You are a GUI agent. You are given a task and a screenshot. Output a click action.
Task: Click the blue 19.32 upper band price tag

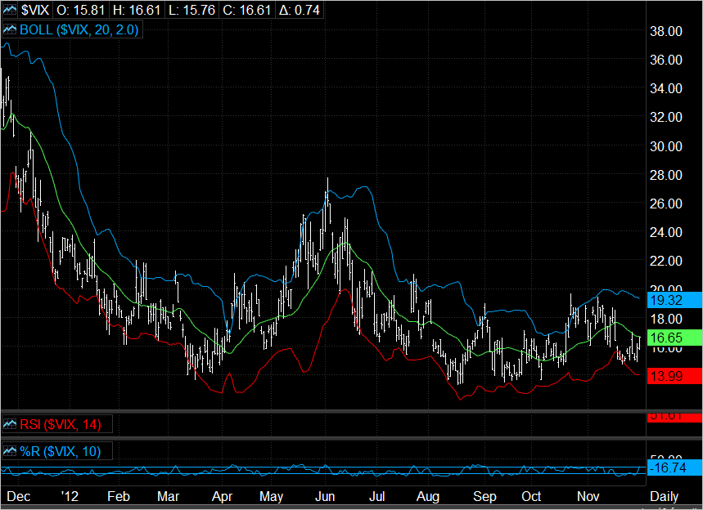tap(665, 300)
